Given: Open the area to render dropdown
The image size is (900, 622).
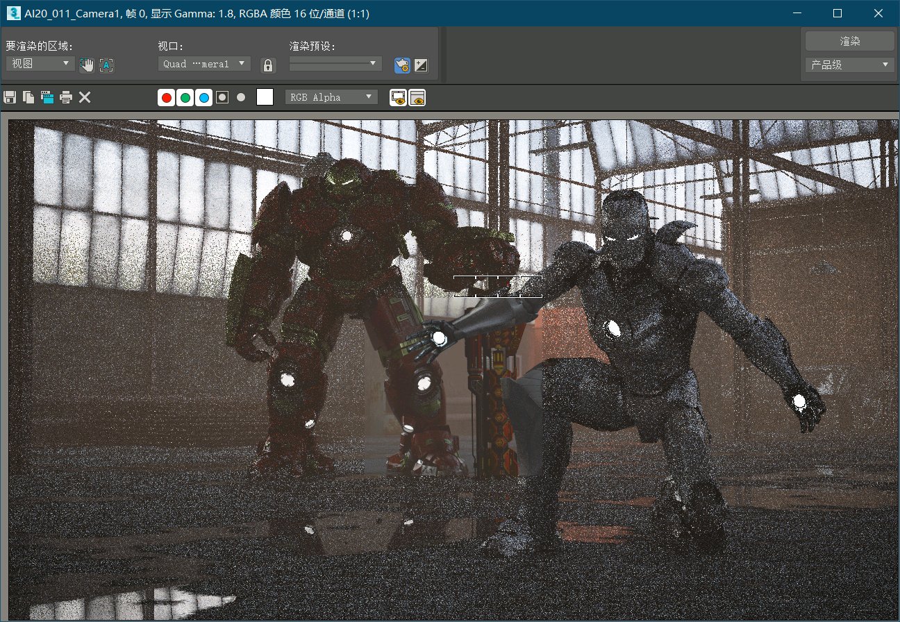Looking at the screenshot, I should [x=40, y=63].
